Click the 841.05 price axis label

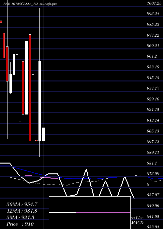pos(153,216)
